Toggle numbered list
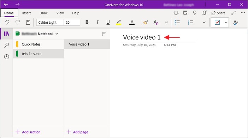The image size is (248, 138). 191,22
